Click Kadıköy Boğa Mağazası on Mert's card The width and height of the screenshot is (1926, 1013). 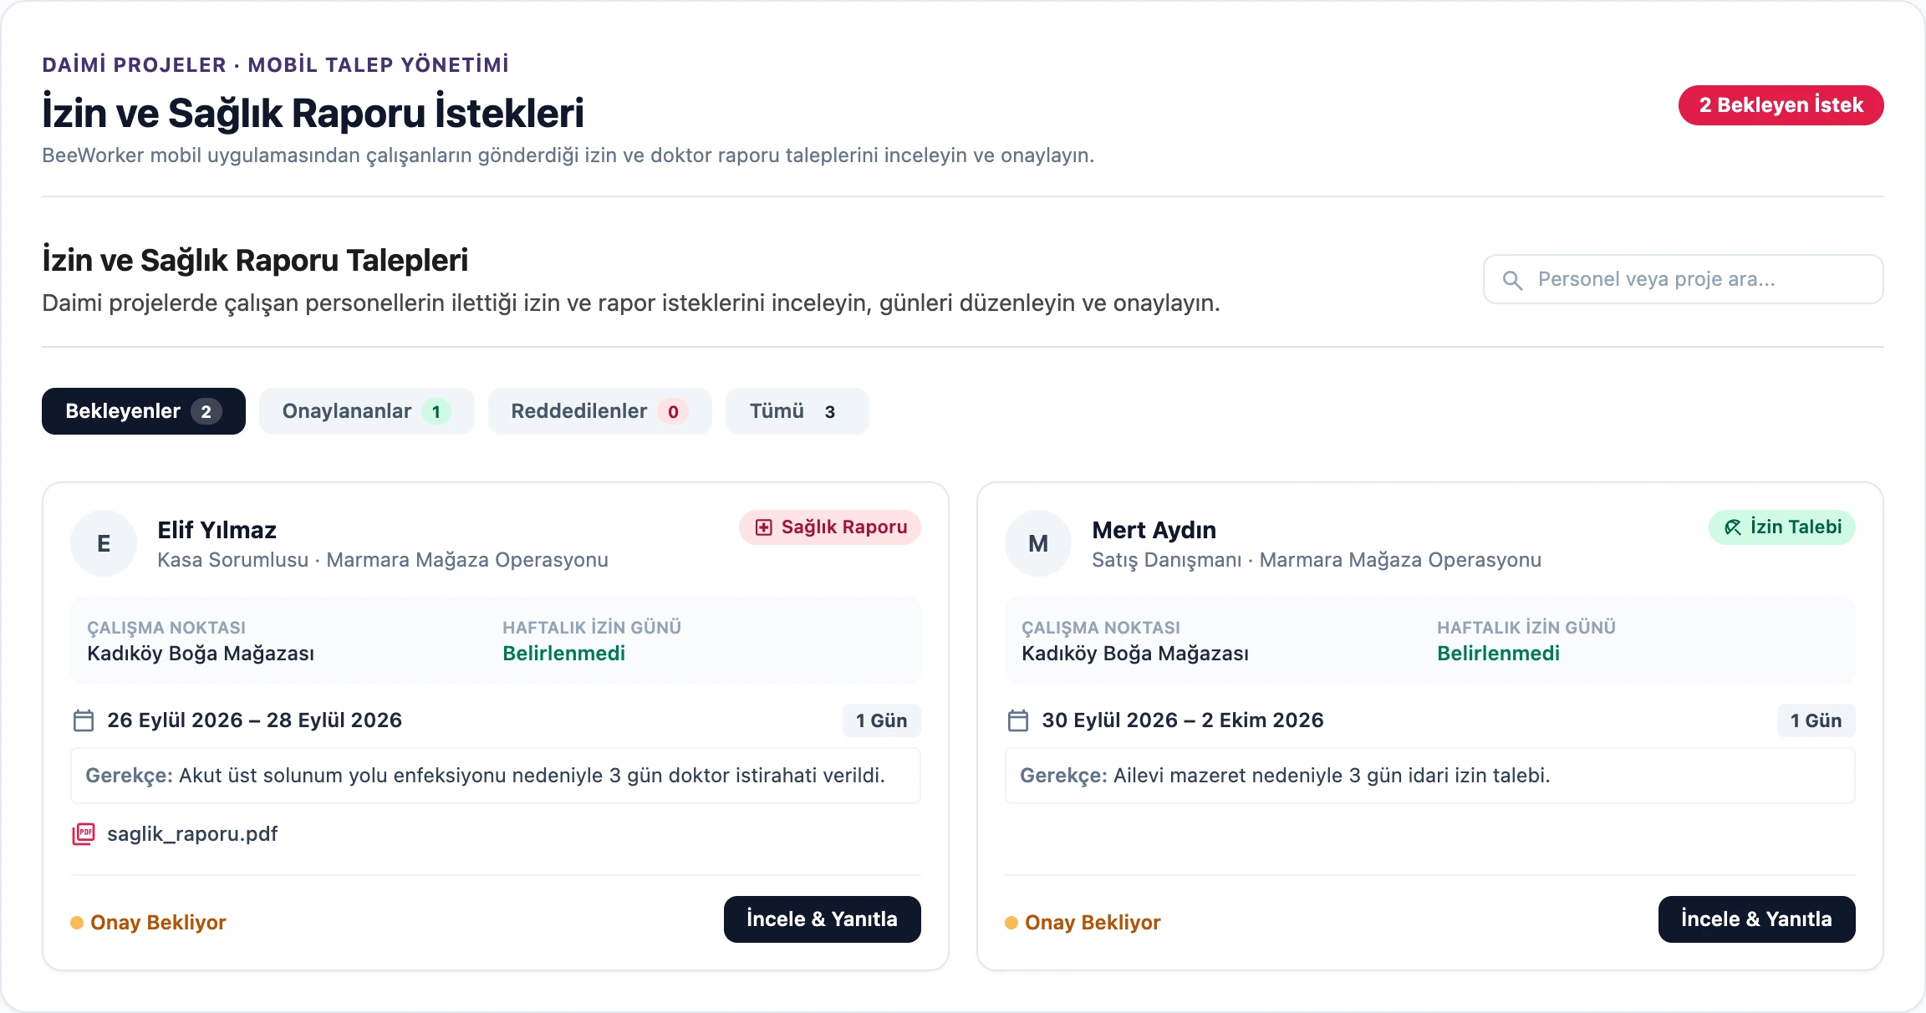pyautogui.click(x=1135, y=654)
